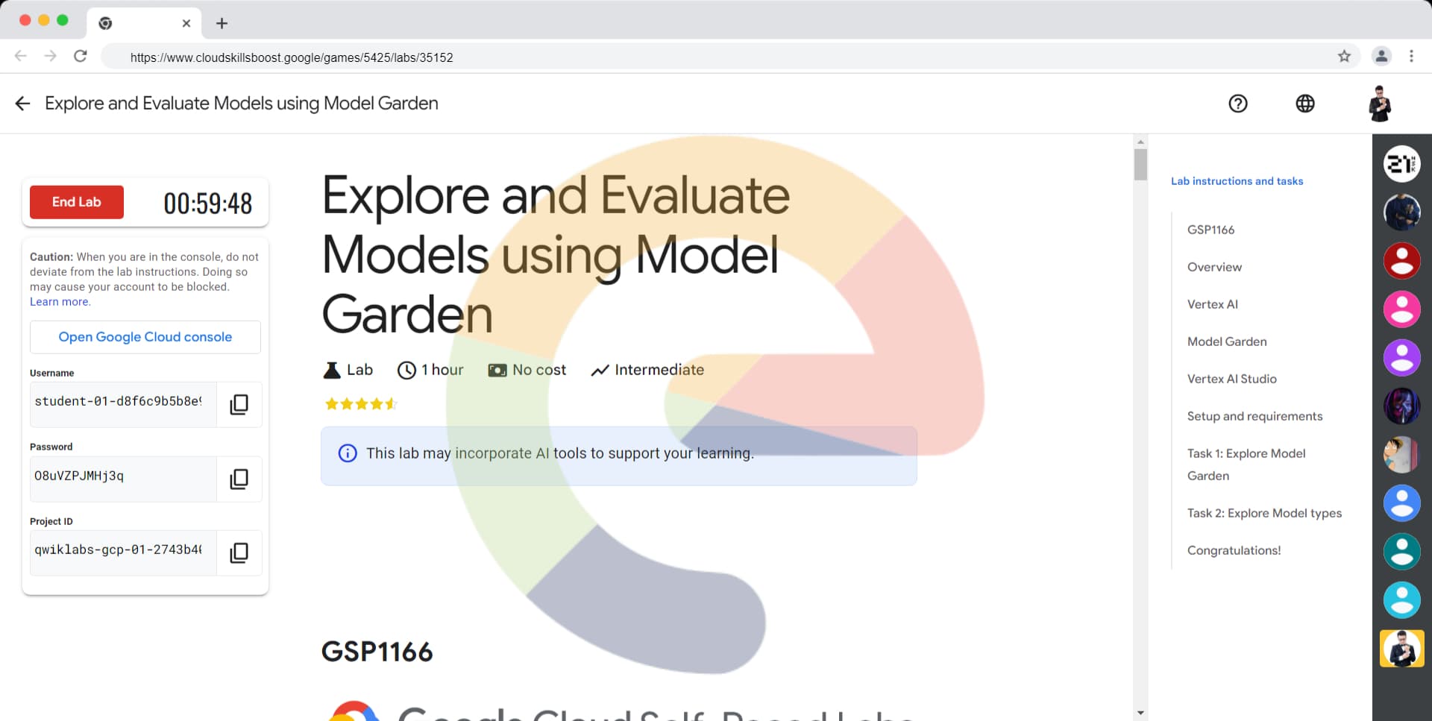The width and height of the screenshot is (1432, 721).
Task: Go forward in browser history
Action: (50, 56)
